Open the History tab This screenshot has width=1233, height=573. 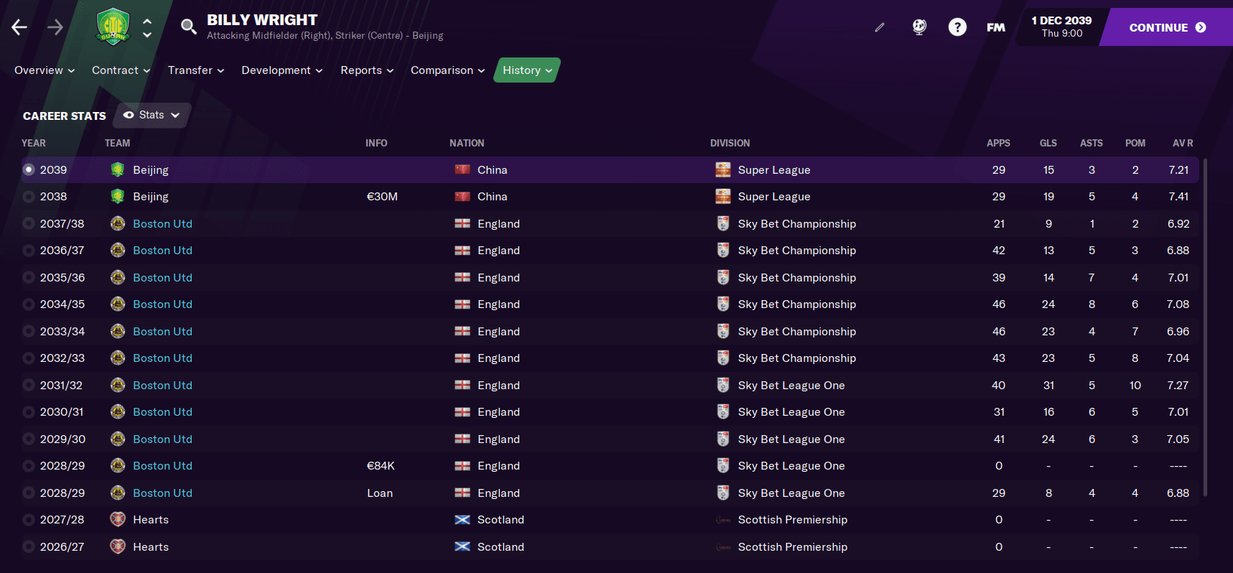pyautogui.click(x=527, y=70)
